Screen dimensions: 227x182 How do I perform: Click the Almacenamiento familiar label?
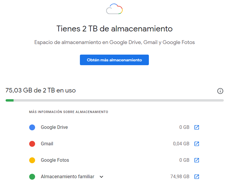(68, 177)
